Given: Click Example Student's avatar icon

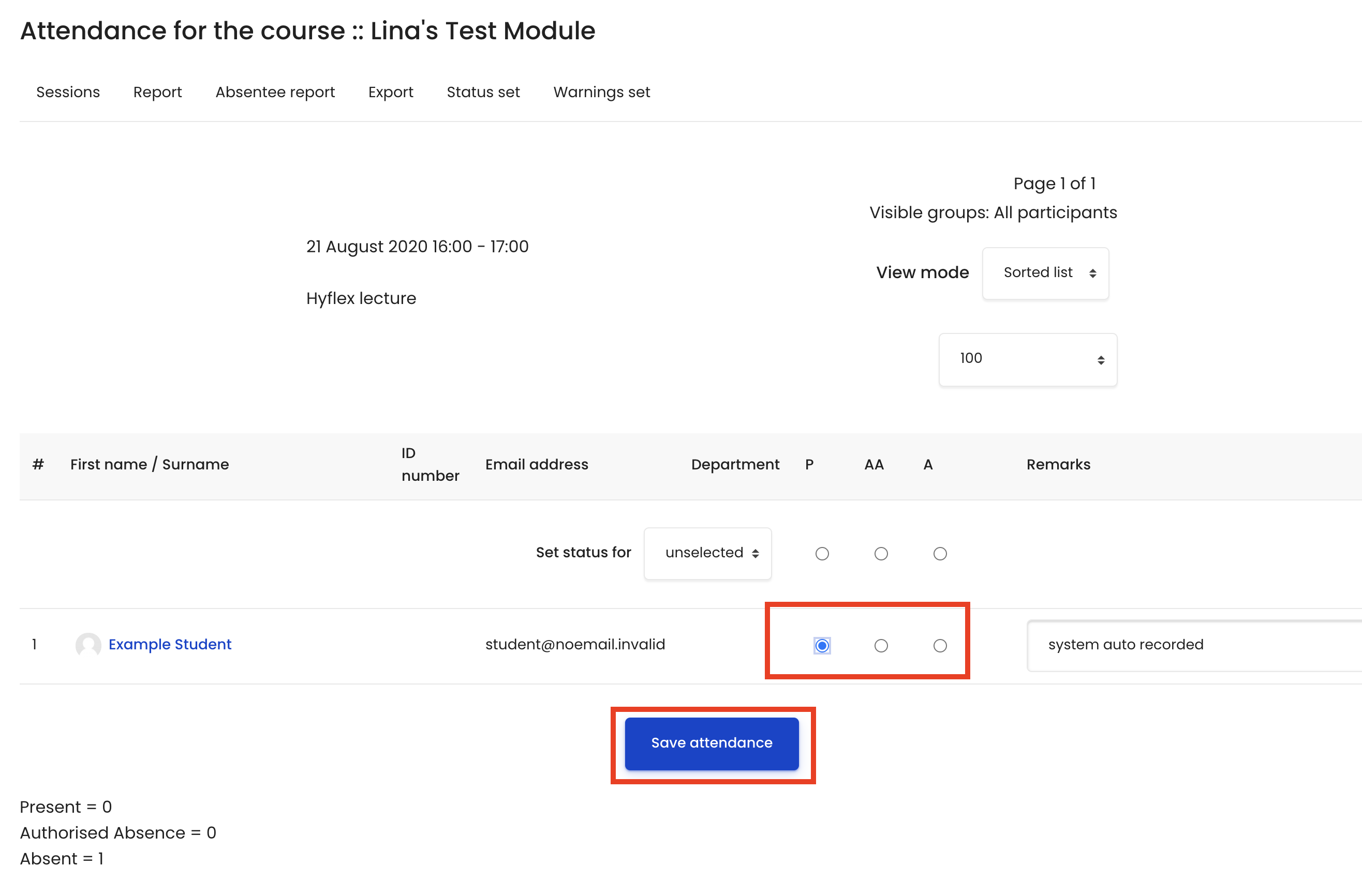Looking at the screenshot, I should [x=88, y=645].
